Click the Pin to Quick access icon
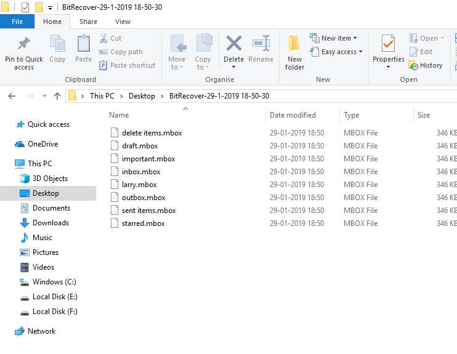This screenshot has width=457, height=354. pyautogui.click(x=24, y=44)
